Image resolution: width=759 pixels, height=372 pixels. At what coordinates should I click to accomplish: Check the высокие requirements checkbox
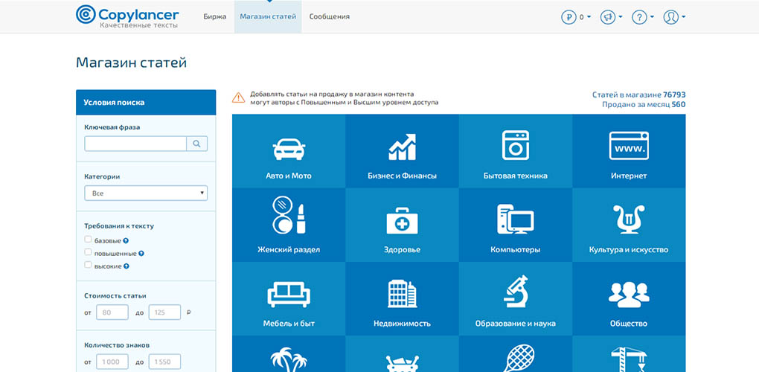[88, 265]
